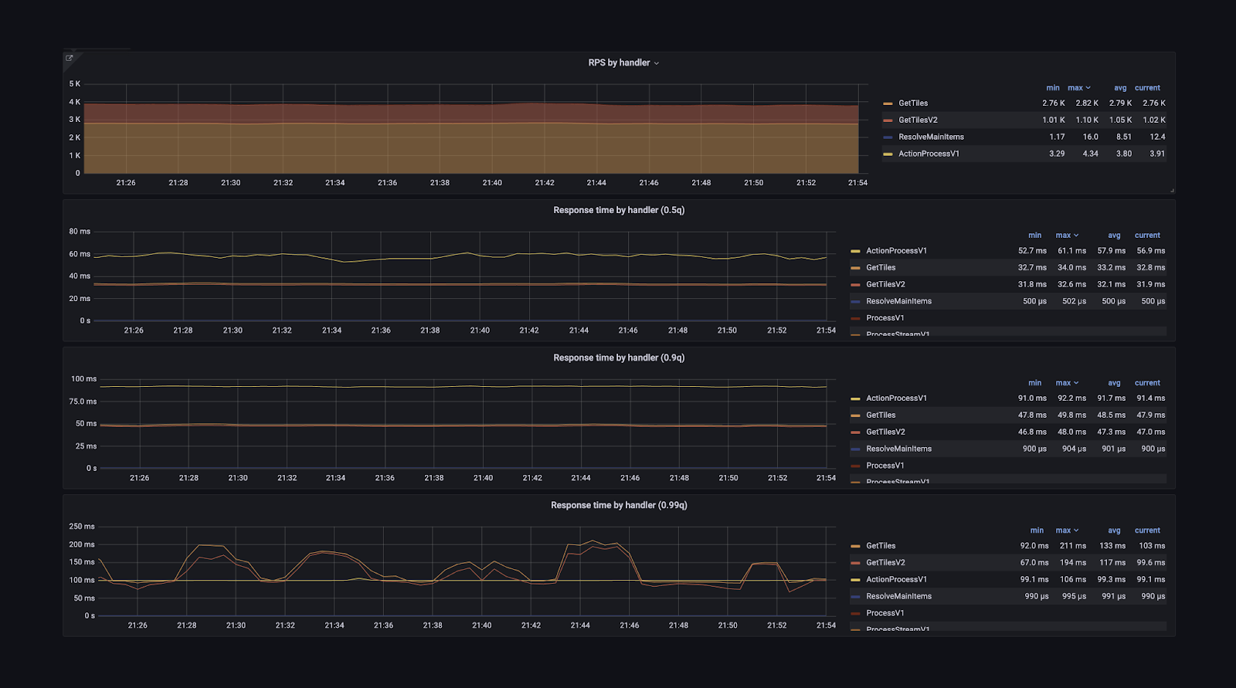Sort the 0.5q panel legend by avg
1236x688 pixels.
tap(1114, 236)
